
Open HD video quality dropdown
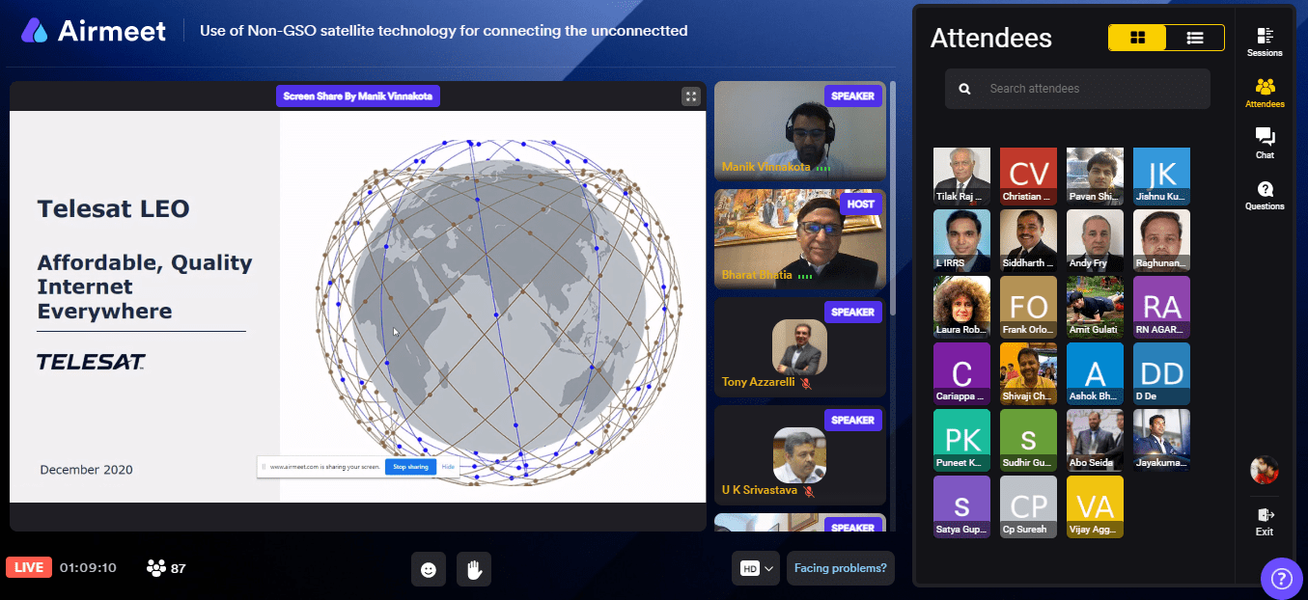(x=757, y=569)
